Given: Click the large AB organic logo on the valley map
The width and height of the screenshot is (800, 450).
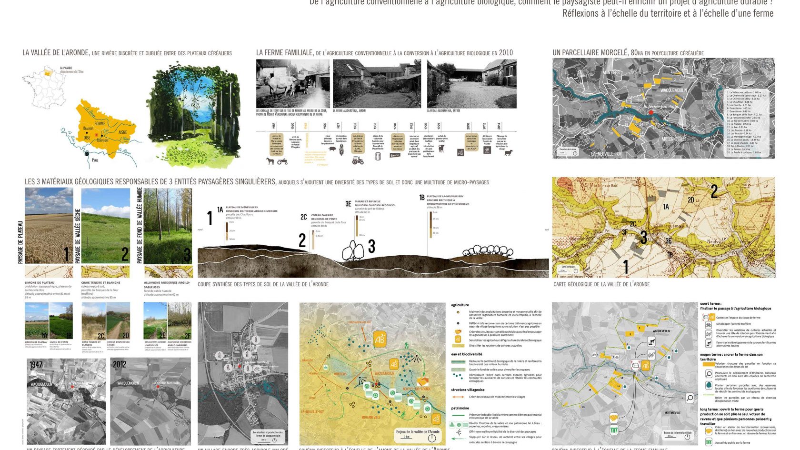Looking at the screenshot, I should pyautogui.click(x=380, y=339).
